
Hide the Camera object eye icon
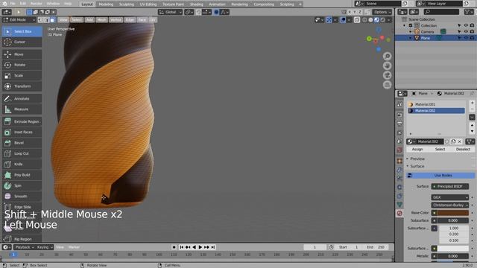click(466, 31)
